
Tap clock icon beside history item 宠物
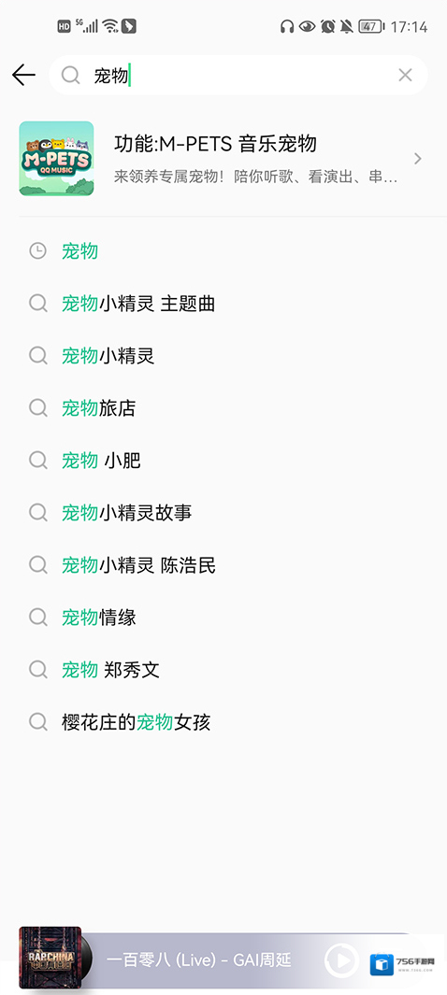(x=38, y=251)
